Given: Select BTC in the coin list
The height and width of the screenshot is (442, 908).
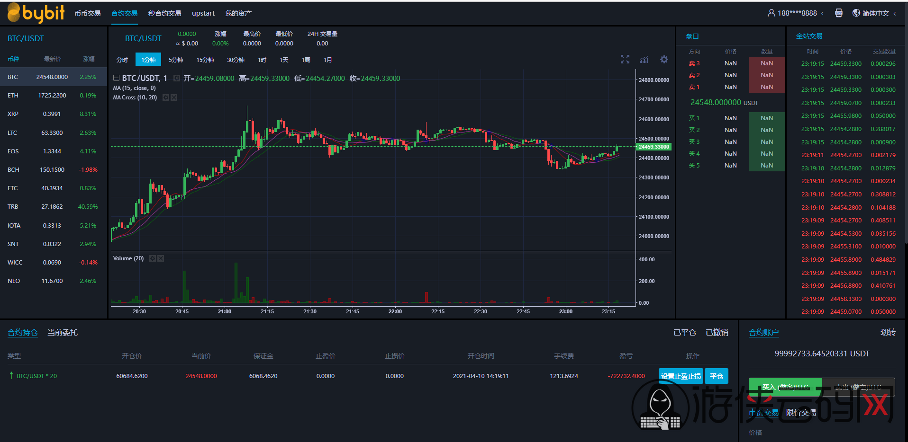Looking at the screenshot, I should [x=54, y=77].
